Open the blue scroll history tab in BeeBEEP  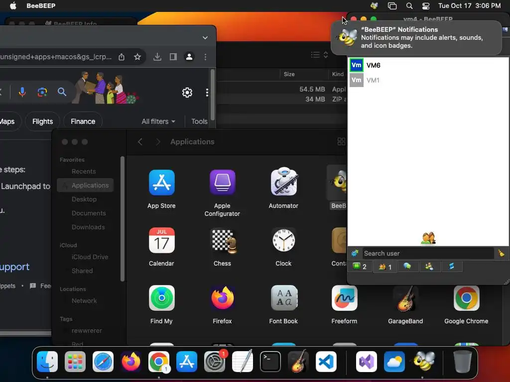(x=451, y=267)
